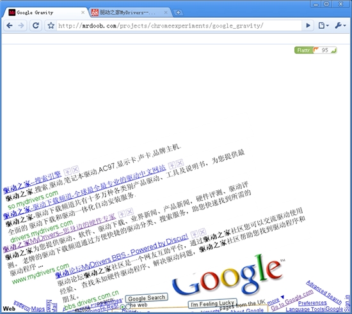352x314 pixels.
Task: Click the upside-down Images link
Action: click(22, 306)
